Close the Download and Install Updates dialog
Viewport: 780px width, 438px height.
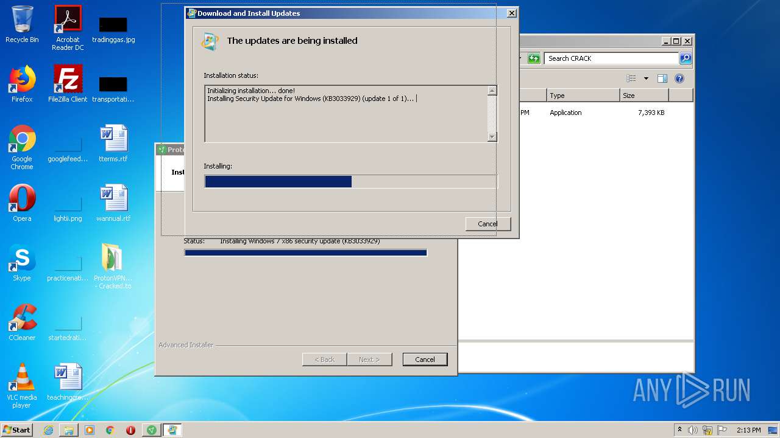512,13
